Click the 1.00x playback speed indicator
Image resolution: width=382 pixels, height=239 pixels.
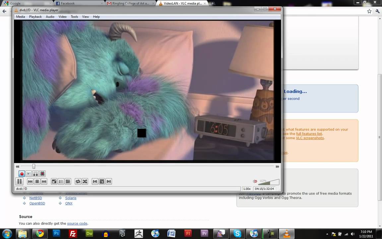247,189
